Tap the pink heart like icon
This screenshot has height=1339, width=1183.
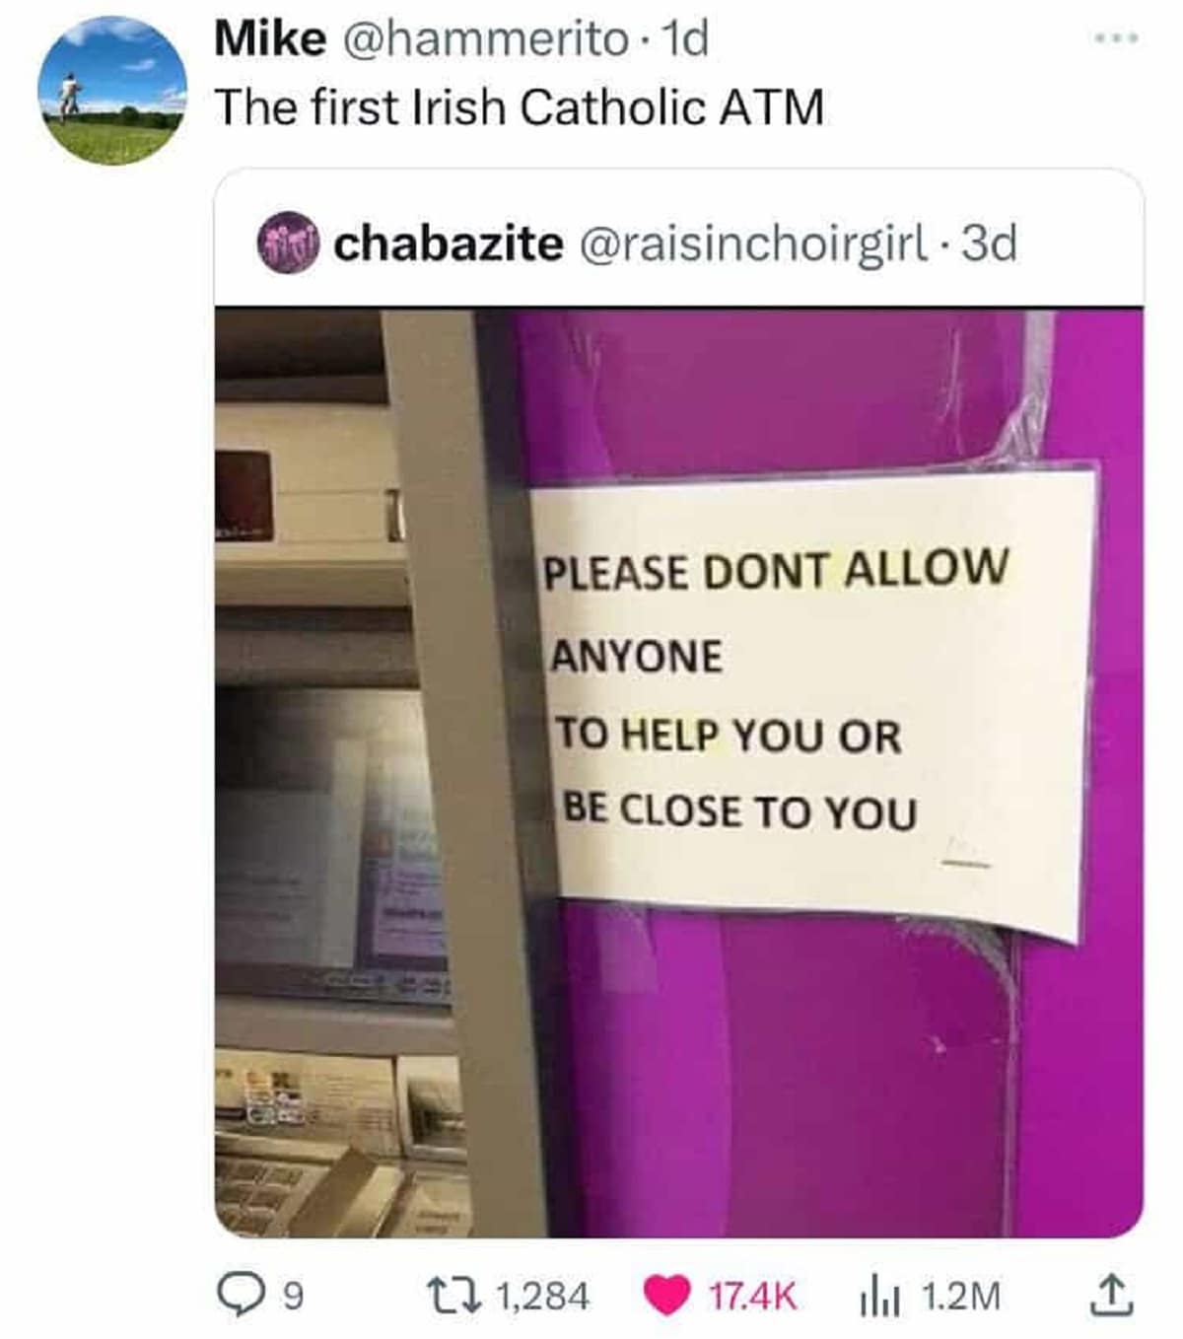tap(667, 1296)
